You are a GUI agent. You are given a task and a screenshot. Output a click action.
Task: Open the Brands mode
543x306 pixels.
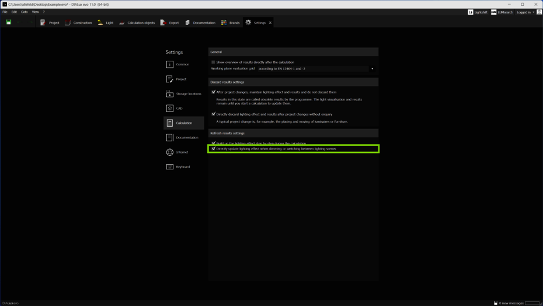(230, 23)
